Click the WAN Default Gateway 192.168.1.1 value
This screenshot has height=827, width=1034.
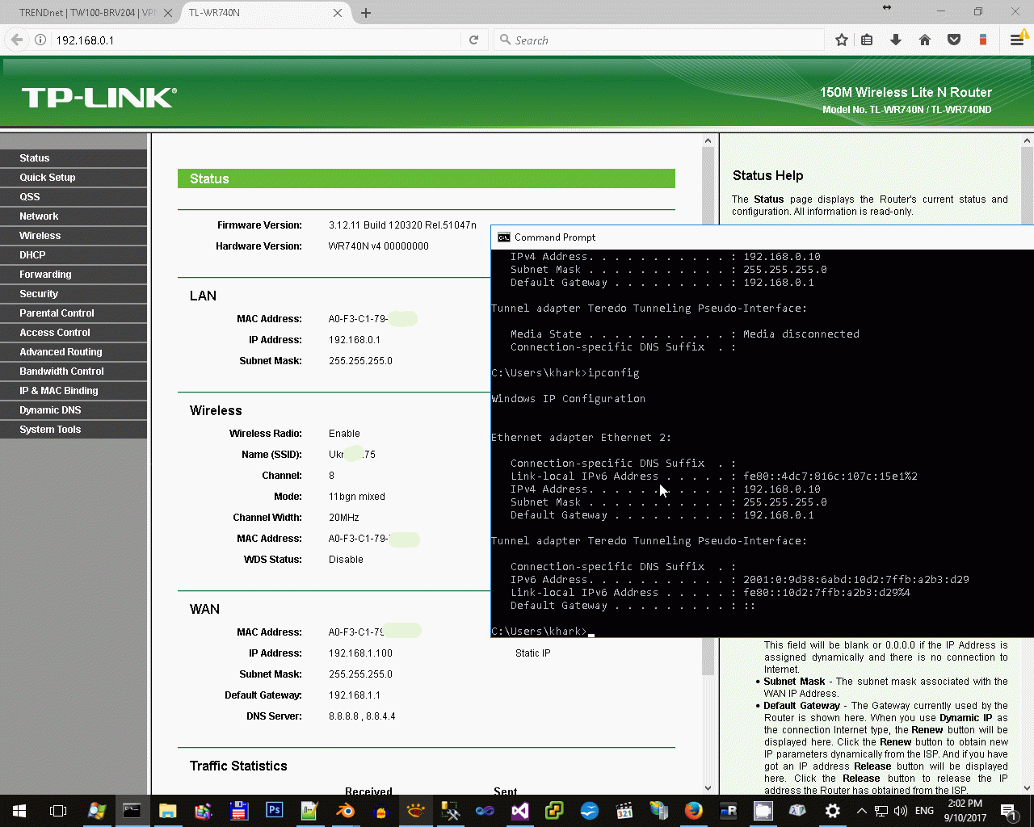[x=354, y=695]
